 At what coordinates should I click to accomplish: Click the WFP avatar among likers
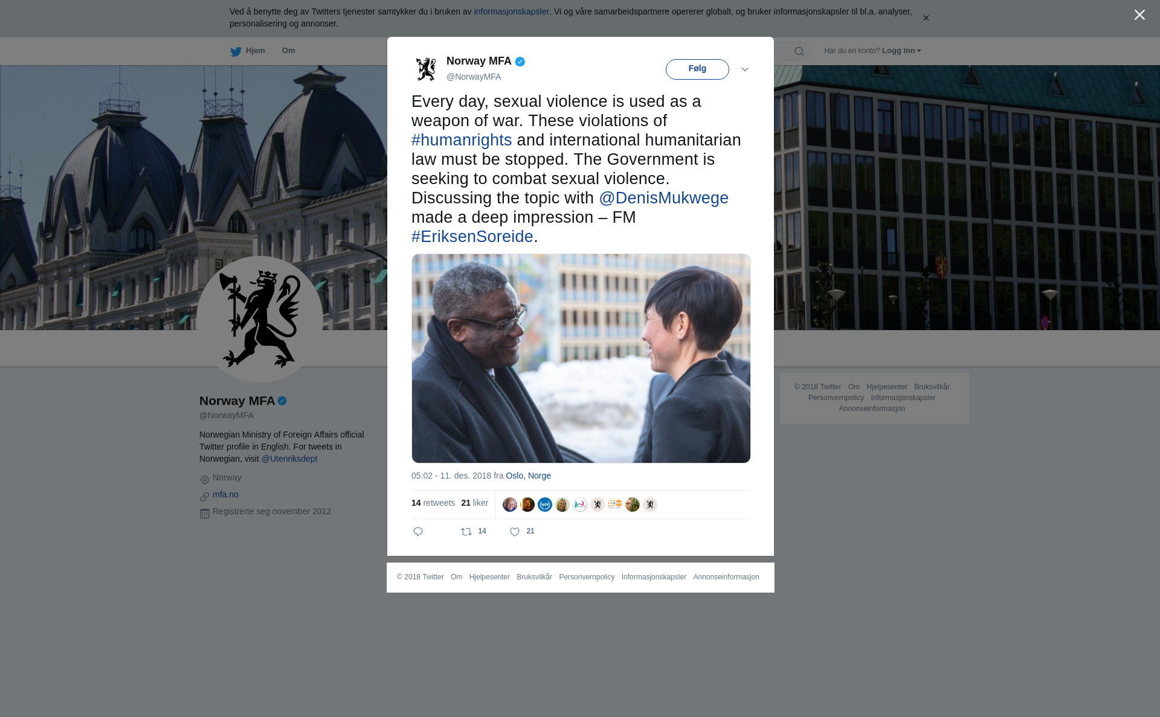pos(545,505)
